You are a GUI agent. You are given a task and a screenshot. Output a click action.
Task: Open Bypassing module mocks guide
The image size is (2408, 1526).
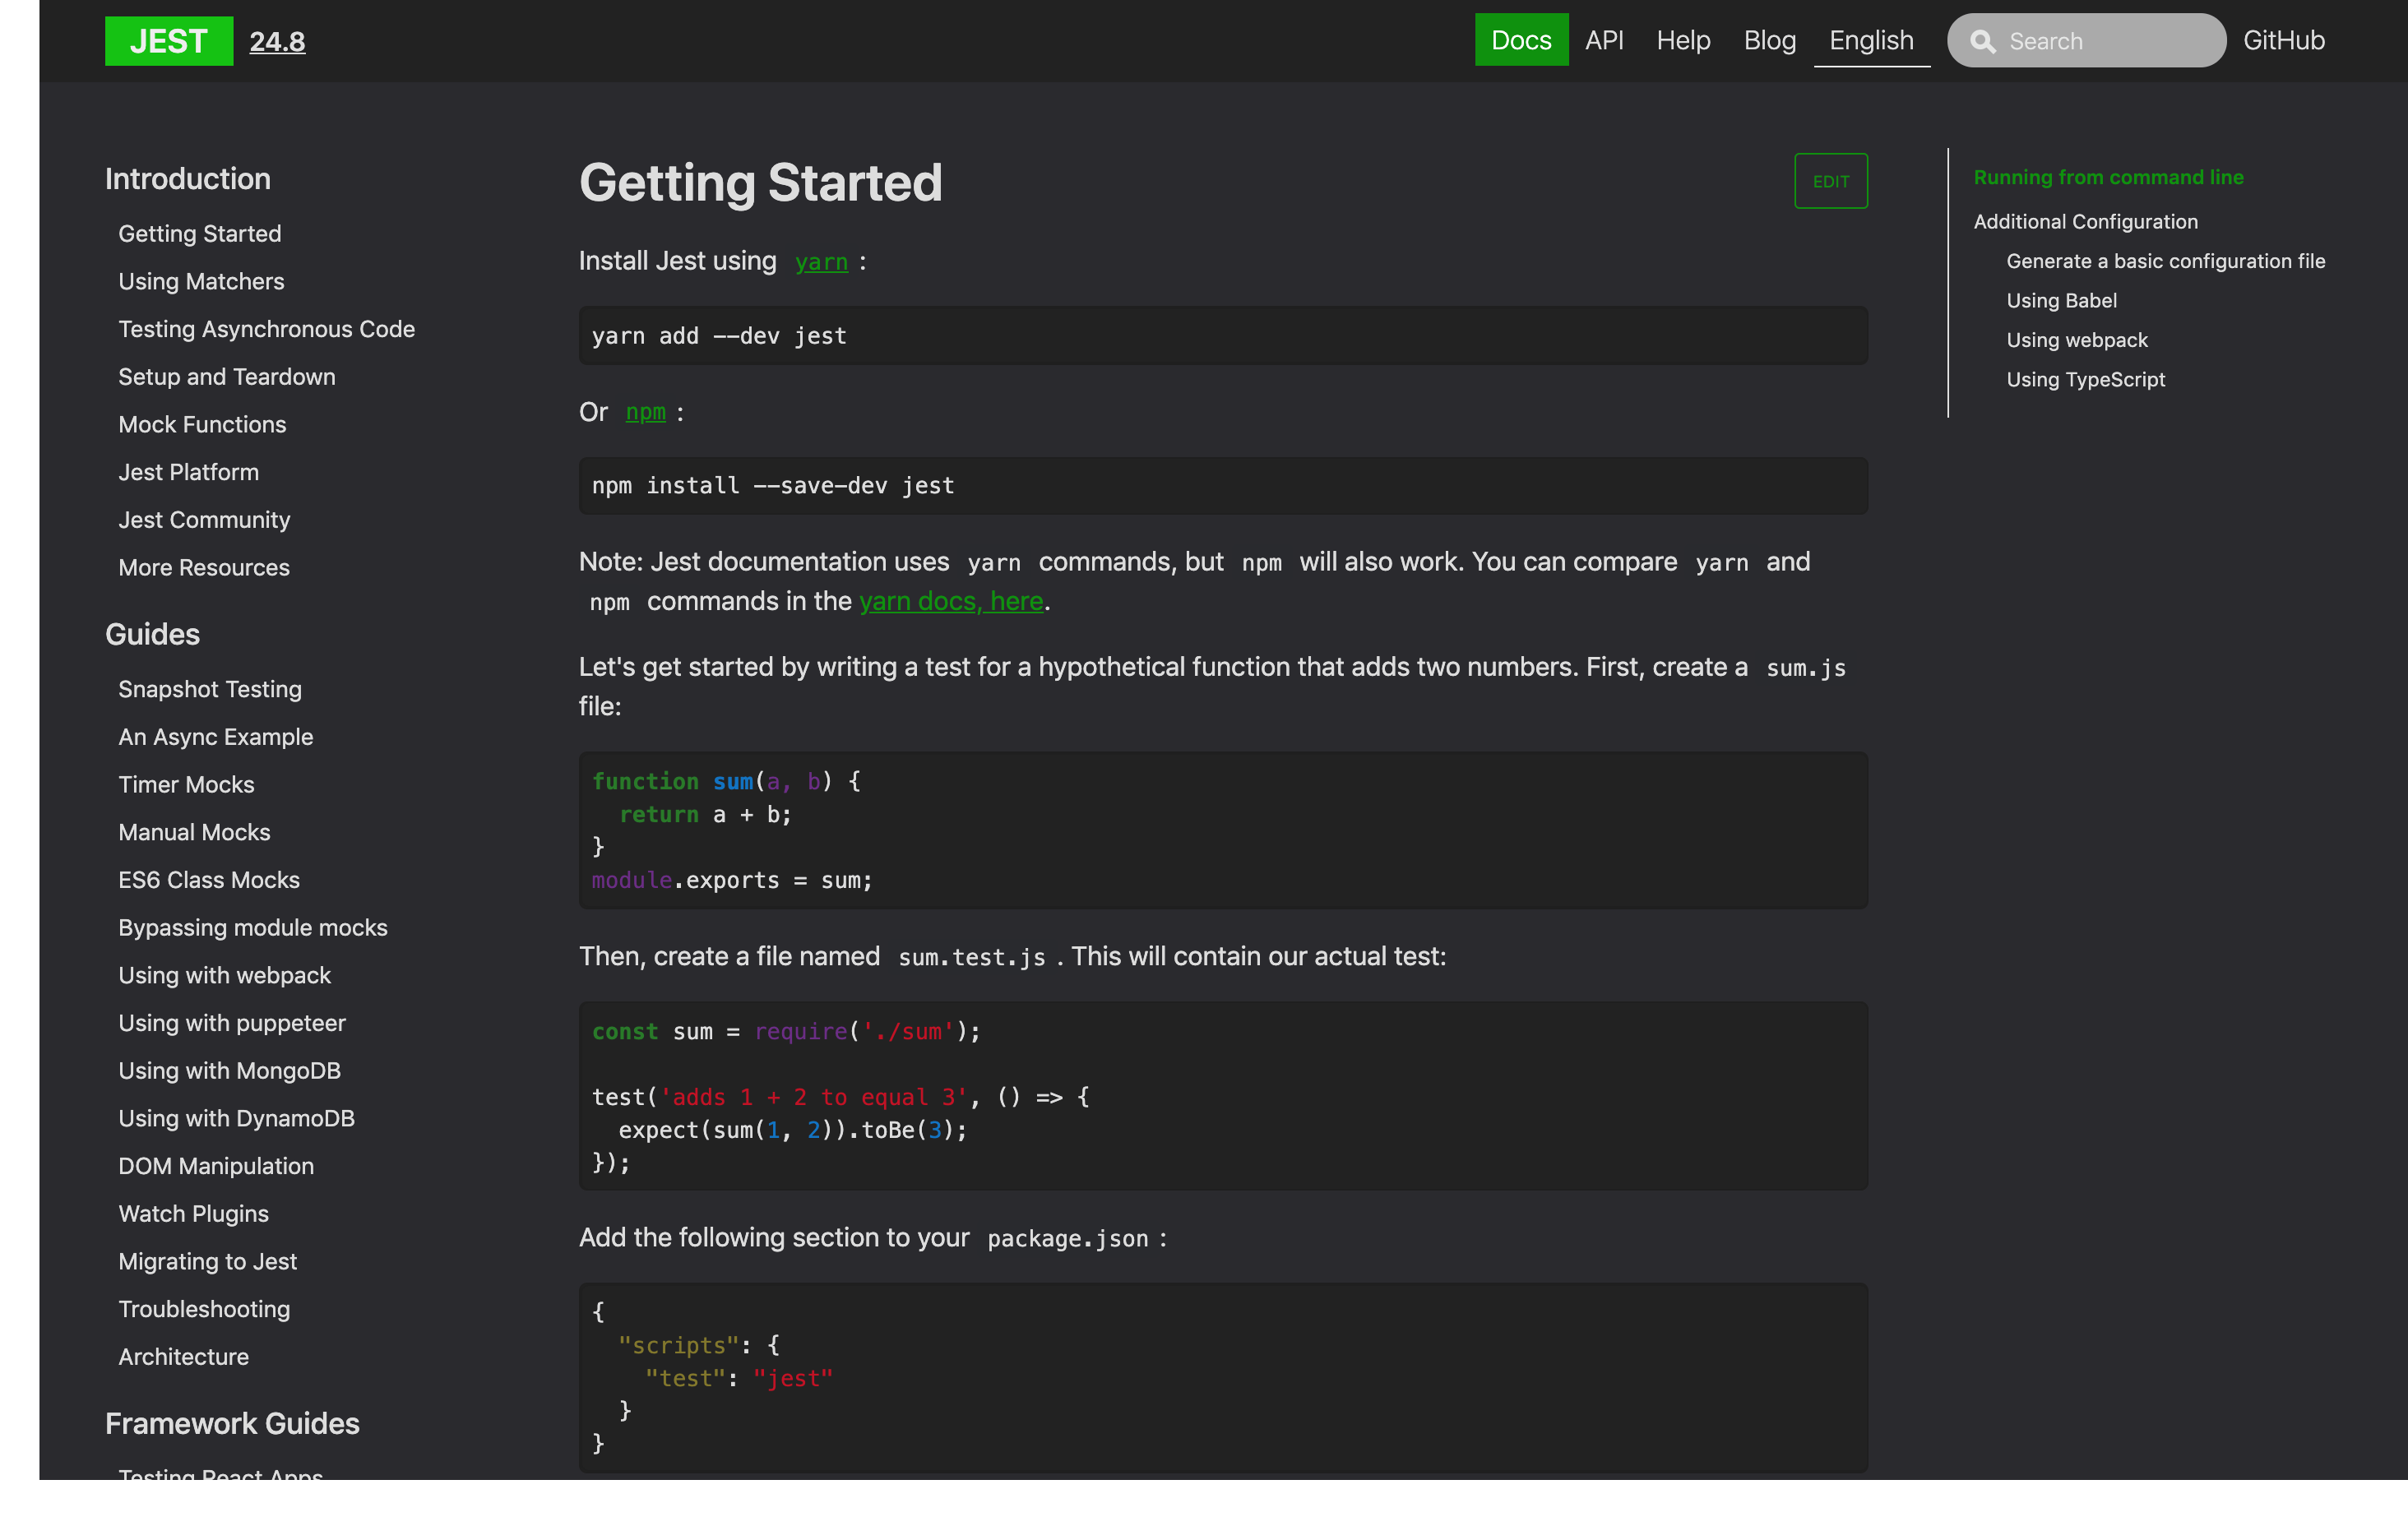[253, 928]
